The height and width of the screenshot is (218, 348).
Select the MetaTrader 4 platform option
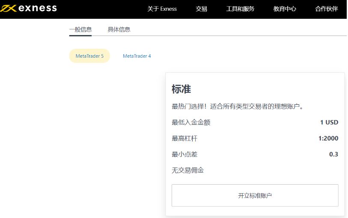point(137,56)
